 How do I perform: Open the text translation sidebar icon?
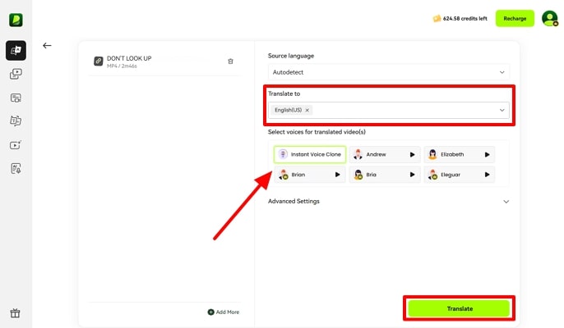(16, 121)
